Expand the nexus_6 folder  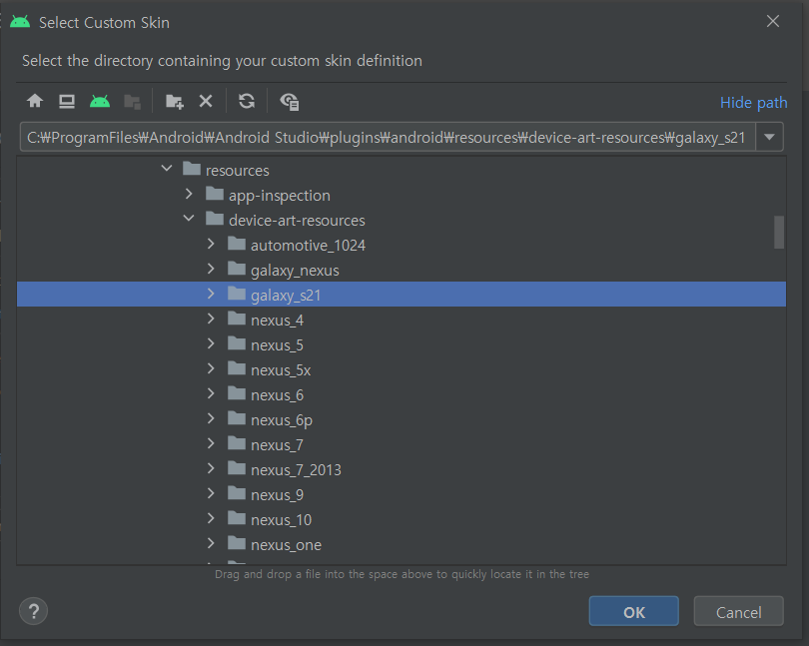211,393
